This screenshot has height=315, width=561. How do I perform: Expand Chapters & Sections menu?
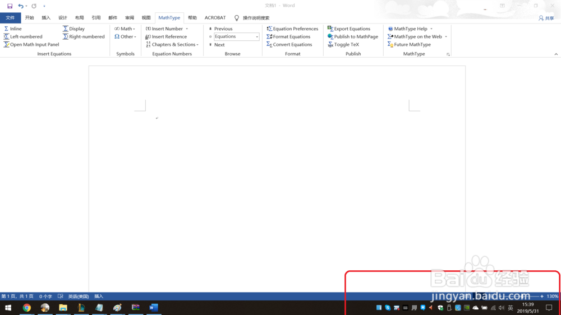(x=172, y=45)
